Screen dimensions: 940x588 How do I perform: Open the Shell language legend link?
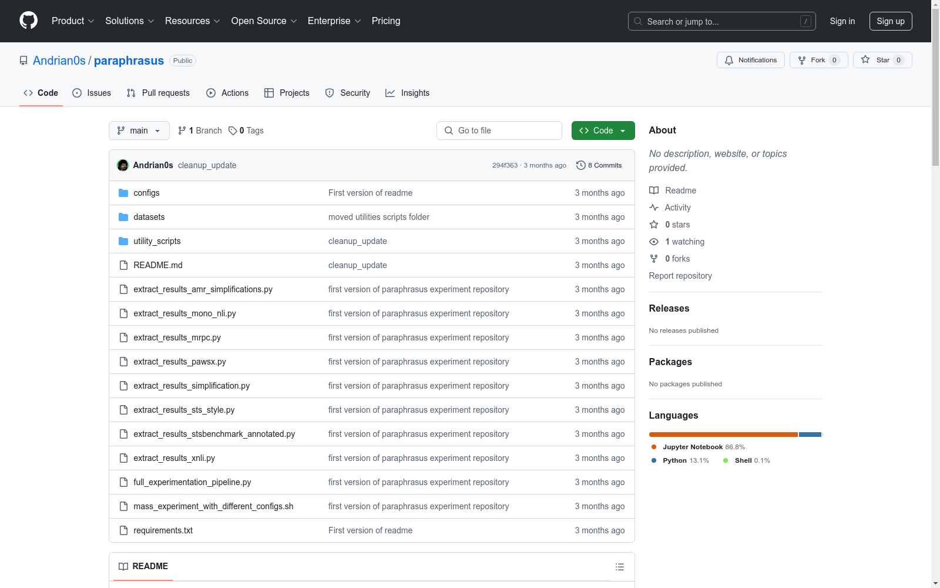coord(746,460)
